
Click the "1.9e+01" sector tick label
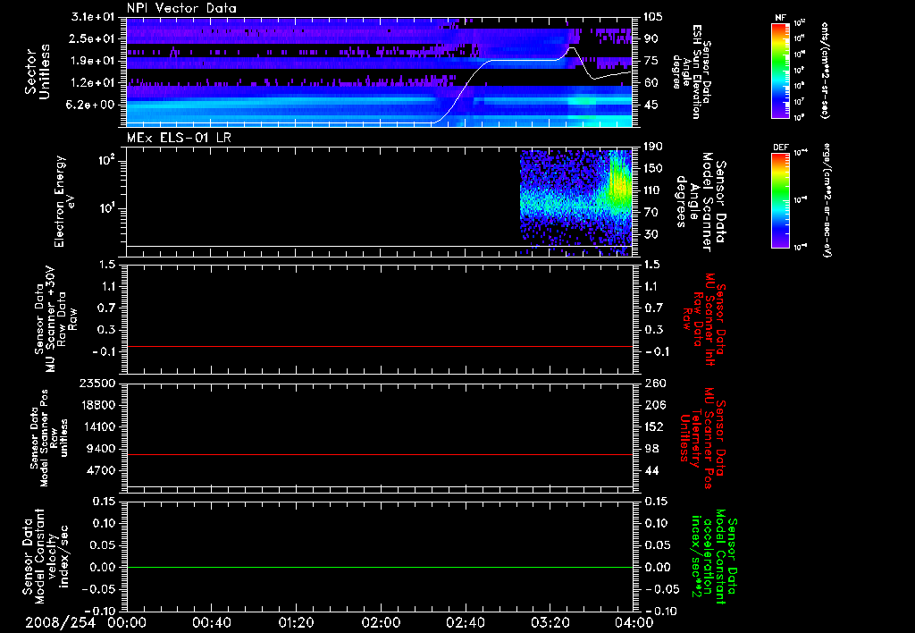[93, 61]
